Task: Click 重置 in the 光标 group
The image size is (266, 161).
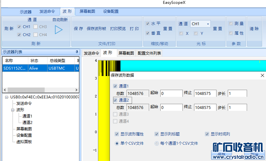Action: [x=218, y=29]
